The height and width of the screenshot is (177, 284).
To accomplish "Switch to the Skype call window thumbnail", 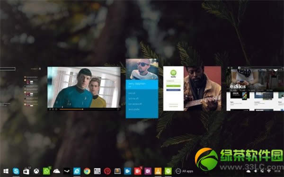I will point(142,88).
